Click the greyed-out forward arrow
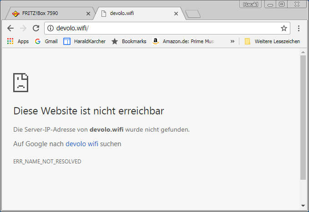The width and height of the screenshot is (309, 212). [23, 28]
